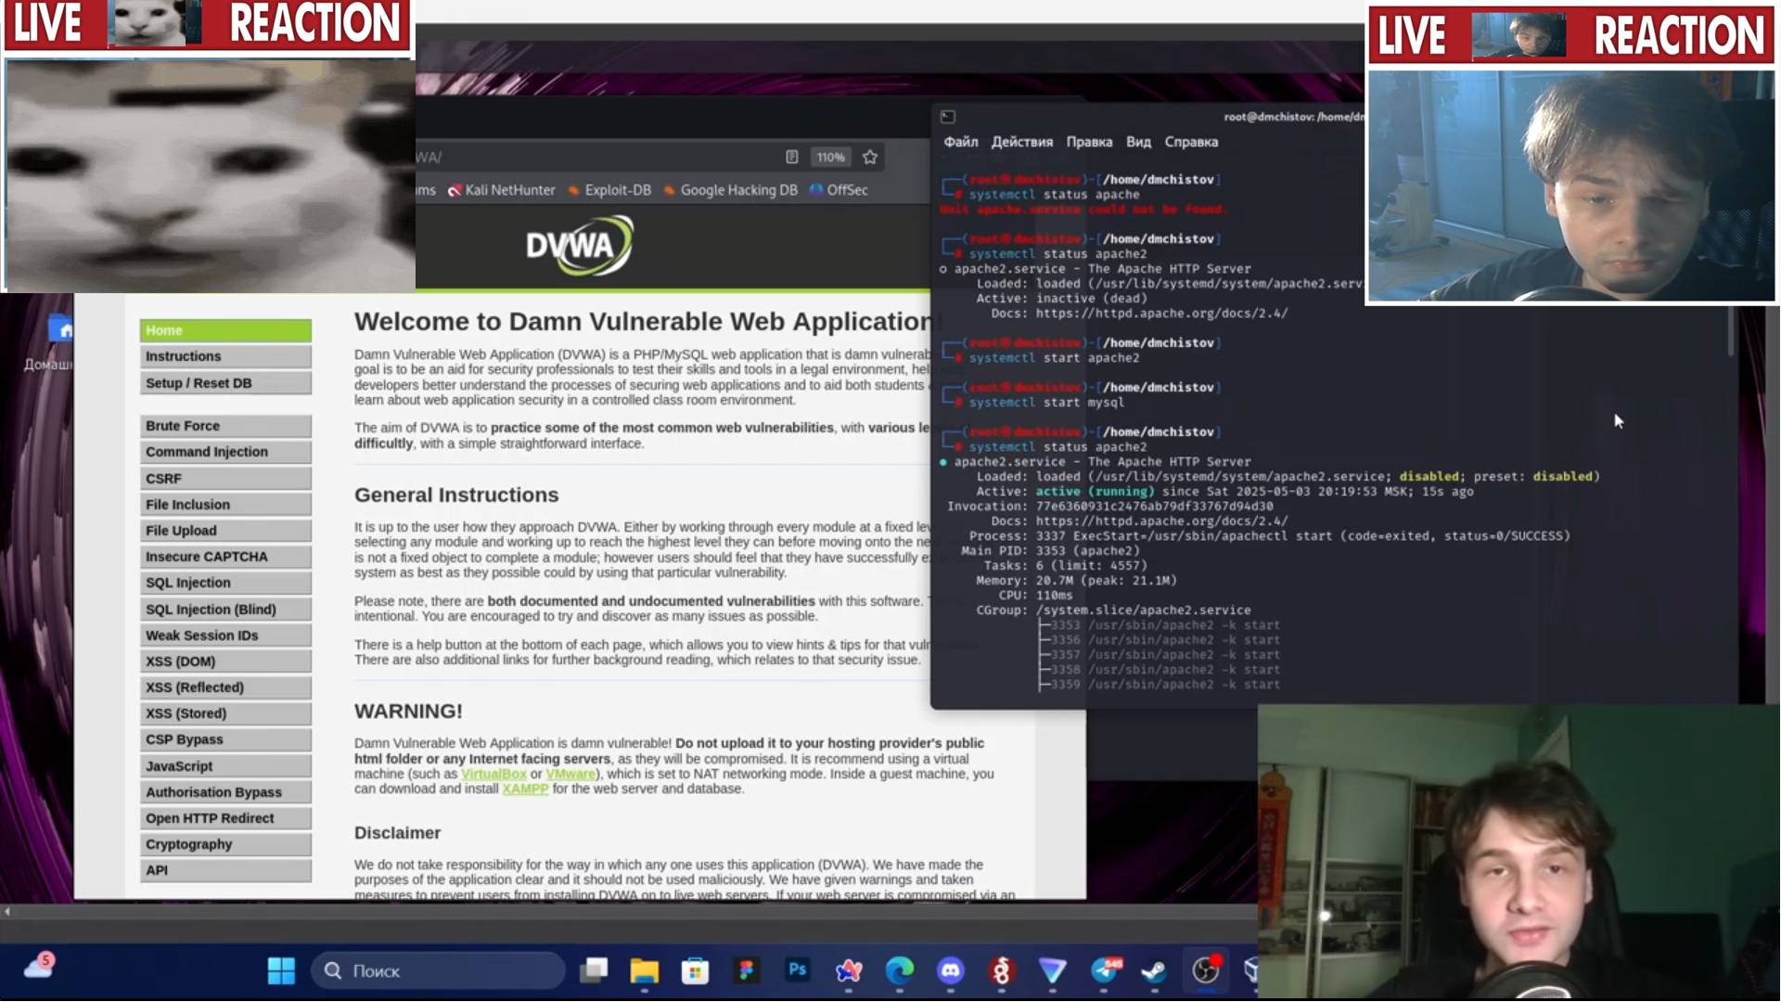Open File Explorer from the taskbar
The height and width of the screenshot is (1002, 1781).
point(644,971)
